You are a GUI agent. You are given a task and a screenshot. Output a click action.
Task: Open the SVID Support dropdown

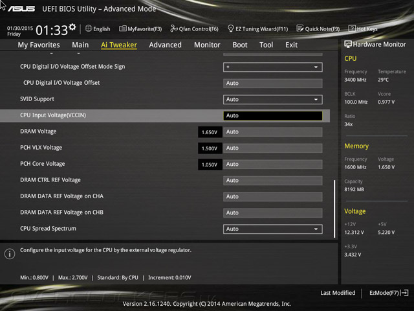point(273,99)
